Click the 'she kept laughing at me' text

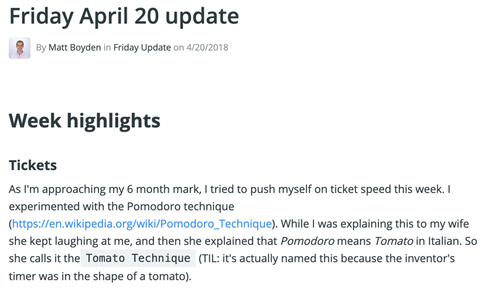coord(70,241)
